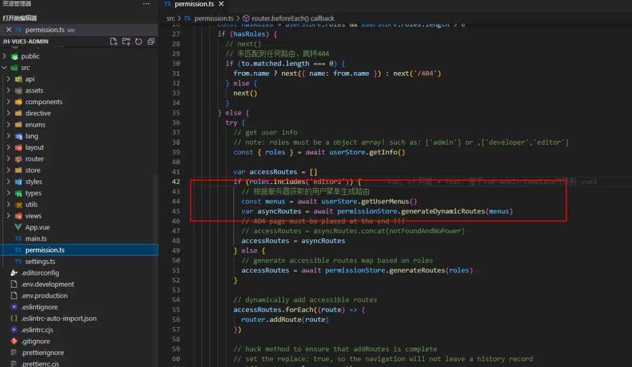The width and height of the screenshot is (632, 367).
Task: Open the .gitignore file
Action: 36,341
